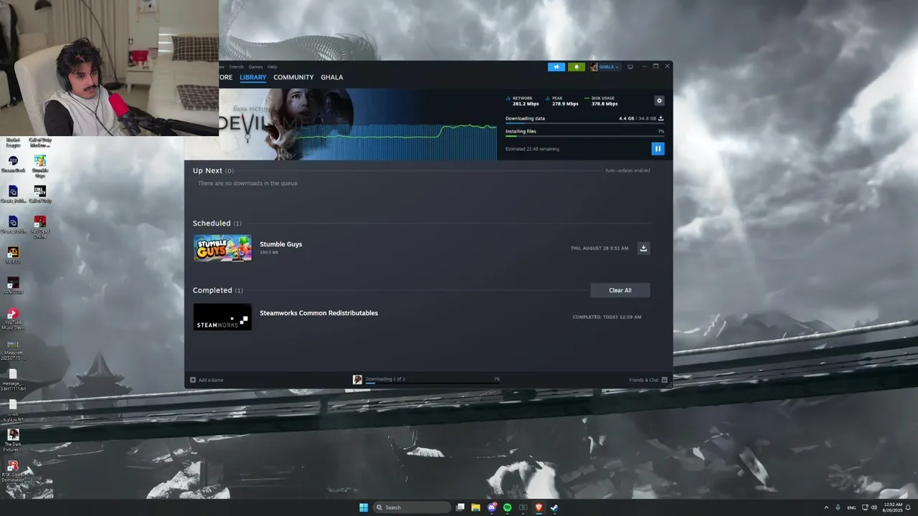Open the ENG language switcher
918x516 pixels.
[851, 507]
